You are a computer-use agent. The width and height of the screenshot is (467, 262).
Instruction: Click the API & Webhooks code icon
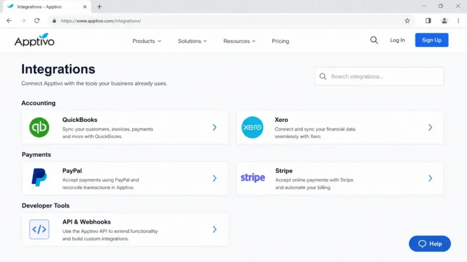click(39, 229)
